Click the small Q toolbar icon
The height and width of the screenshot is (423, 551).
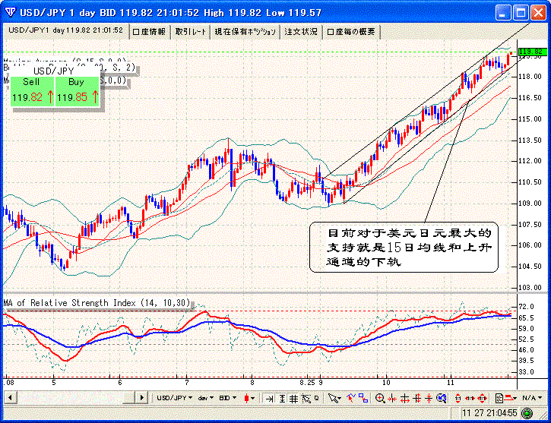(317, 398)
